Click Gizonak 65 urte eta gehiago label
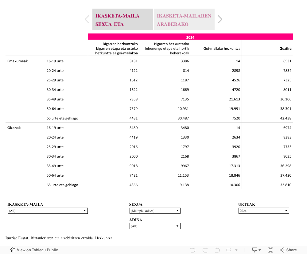The width and height of the screenshot is (307, 254). tap(62, 185)
